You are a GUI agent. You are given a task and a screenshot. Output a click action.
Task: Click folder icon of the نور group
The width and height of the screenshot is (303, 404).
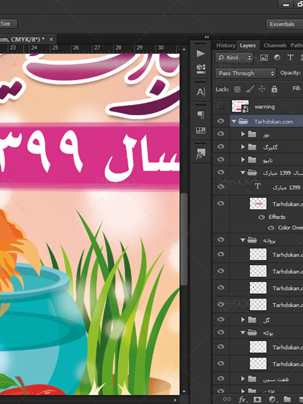252,134
